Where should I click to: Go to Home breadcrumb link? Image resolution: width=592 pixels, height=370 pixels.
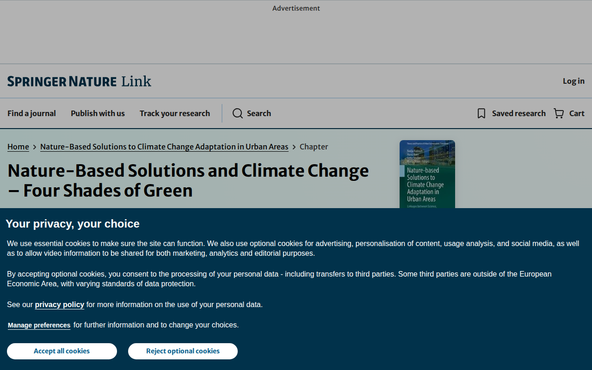coord(18,147)
